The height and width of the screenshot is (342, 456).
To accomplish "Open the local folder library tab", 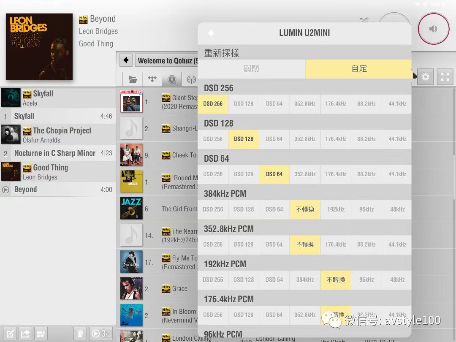I will click(133, 79).
